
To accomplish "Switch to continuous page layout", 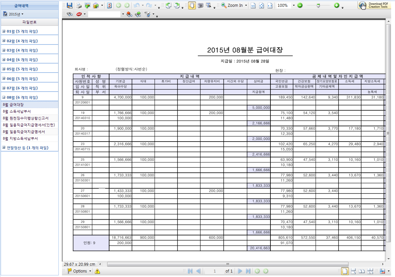I will (353, 271).
